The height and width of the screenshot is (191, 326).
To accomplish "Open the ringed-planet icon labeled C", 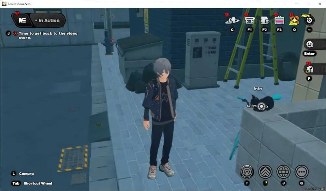I will click(x=232, y=20).
